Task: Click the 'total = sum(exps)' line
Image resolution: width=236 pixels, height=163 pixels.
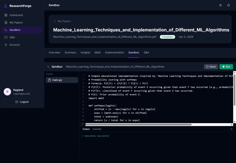Action: point(106,117)
